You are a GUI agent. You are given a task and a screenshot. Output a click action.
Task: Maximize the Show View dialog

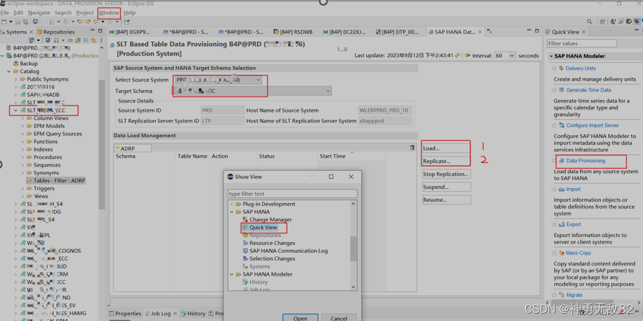pos(331,177)
